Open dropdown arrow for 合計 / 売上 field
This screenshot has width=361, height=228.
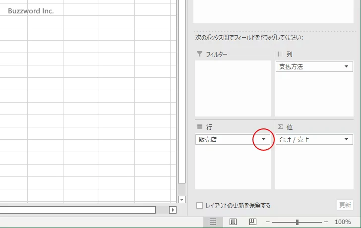pyautogui.click(x=346, y=139)
